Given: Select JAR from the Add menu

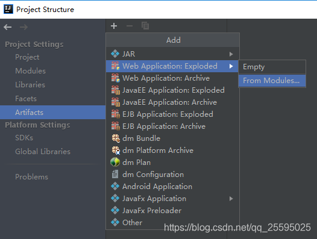Looking at the screenshot, I should 172,54.
